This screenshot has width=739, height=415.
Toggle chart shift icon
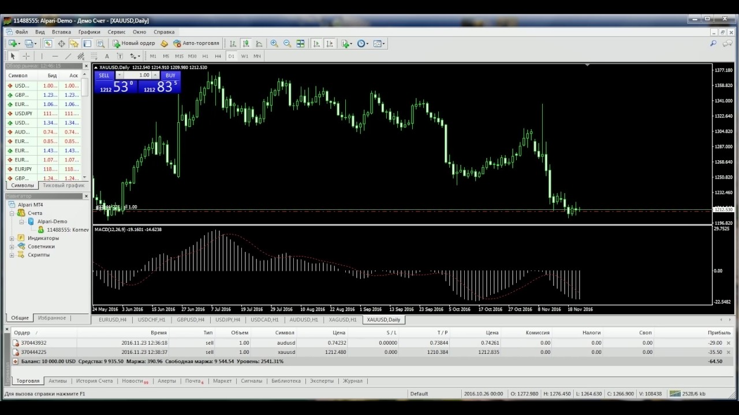click(x=330, y=43)
